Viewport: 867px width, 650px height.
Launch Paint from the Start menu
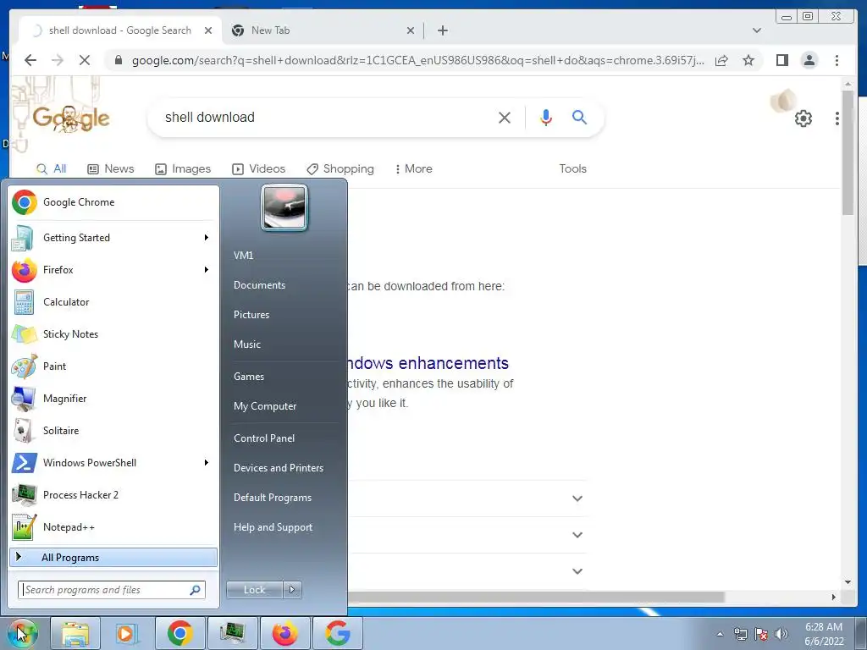pos(113,366)
